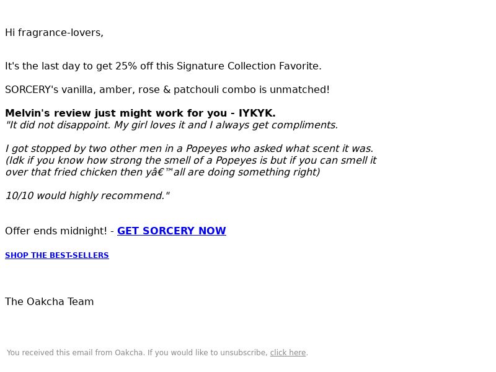This screenshot has width=496, height=372.
Task: Click the "(Idk if you know" review line
Action: [x=191, y=160]
